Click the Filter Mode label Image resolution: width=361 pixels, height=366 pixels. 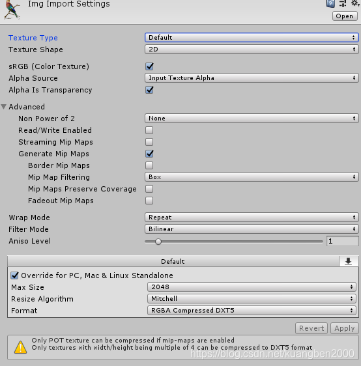click(x=29, y=229)
